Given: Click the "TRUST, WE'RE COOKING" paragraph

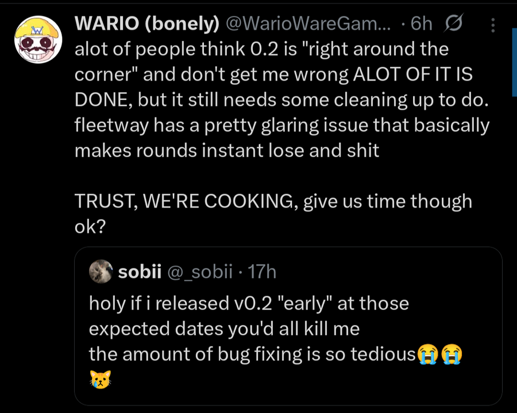Looking at the screenshot, I should pos(273,202).
